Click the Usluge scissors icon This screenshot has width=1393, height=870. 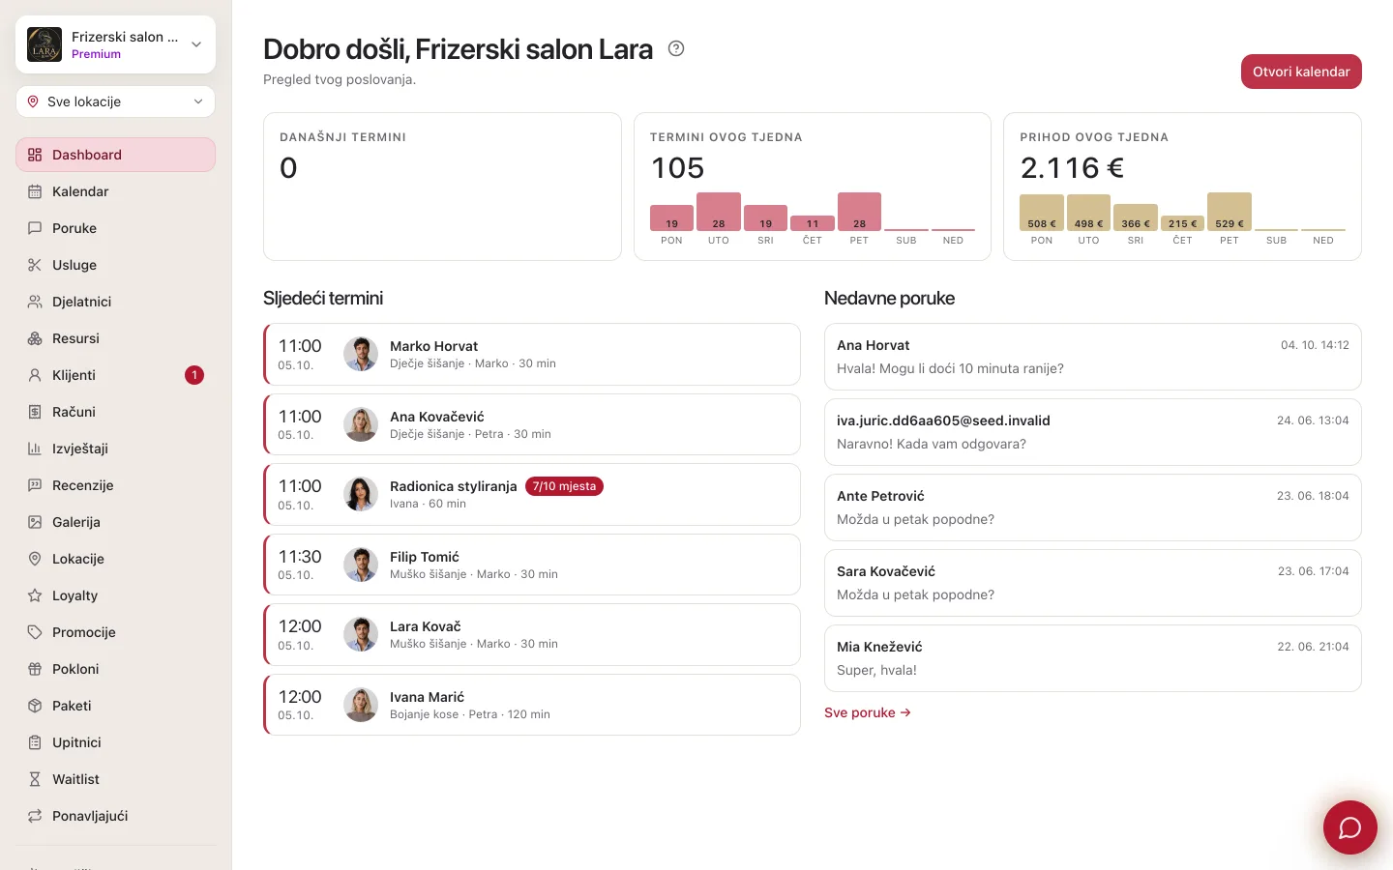(35, 265)
